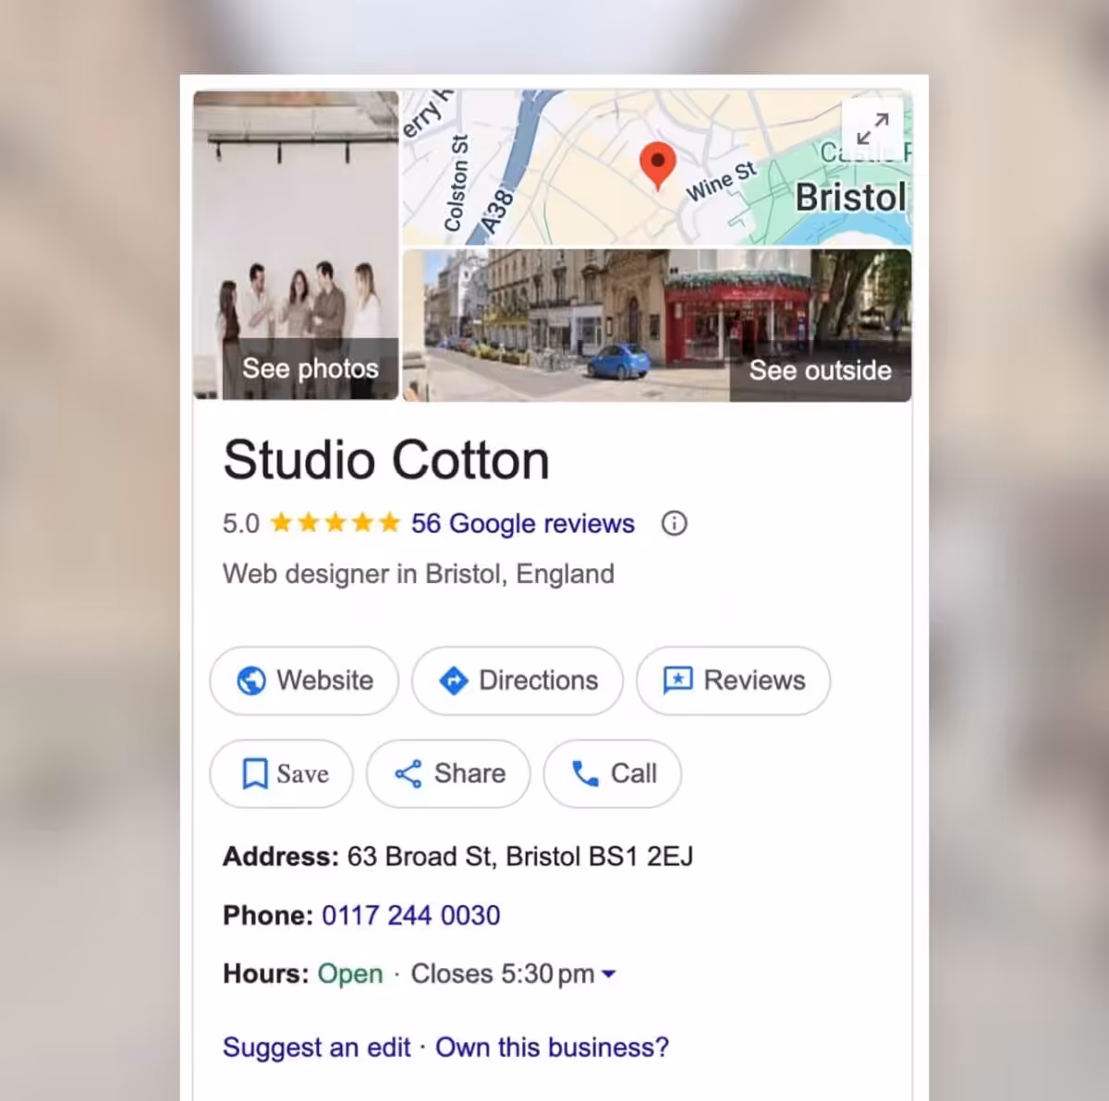Click the Wine St label on the map

[x=721, y=182]
